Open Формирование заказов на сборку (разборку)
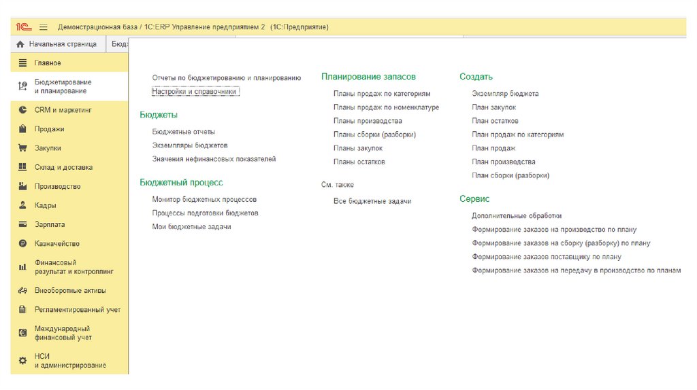Viewport: 697px width, 390px height. (561, 243)
